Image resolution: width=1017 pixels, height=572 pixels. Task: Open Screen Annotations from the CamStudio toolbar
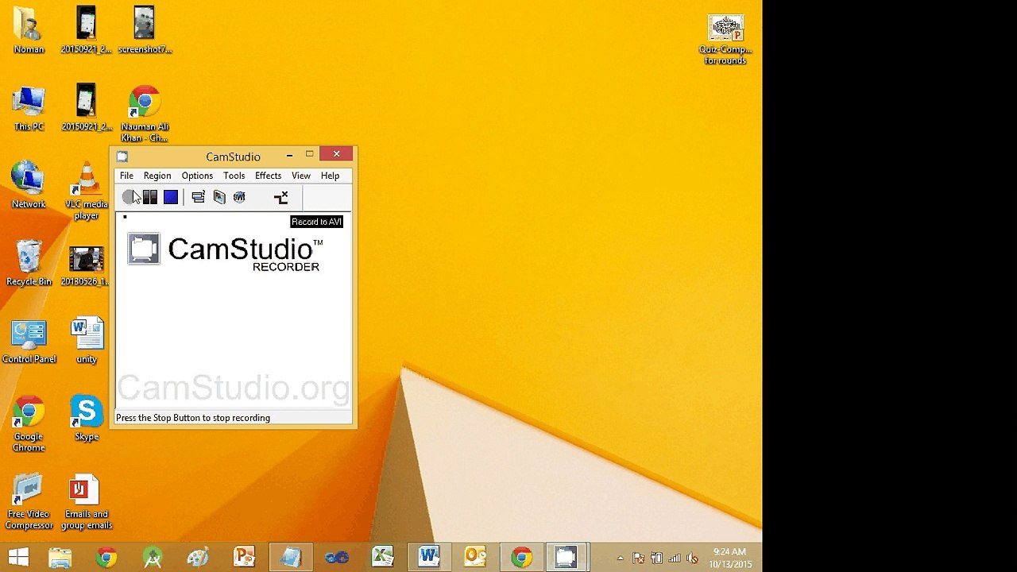click(219, 197)
